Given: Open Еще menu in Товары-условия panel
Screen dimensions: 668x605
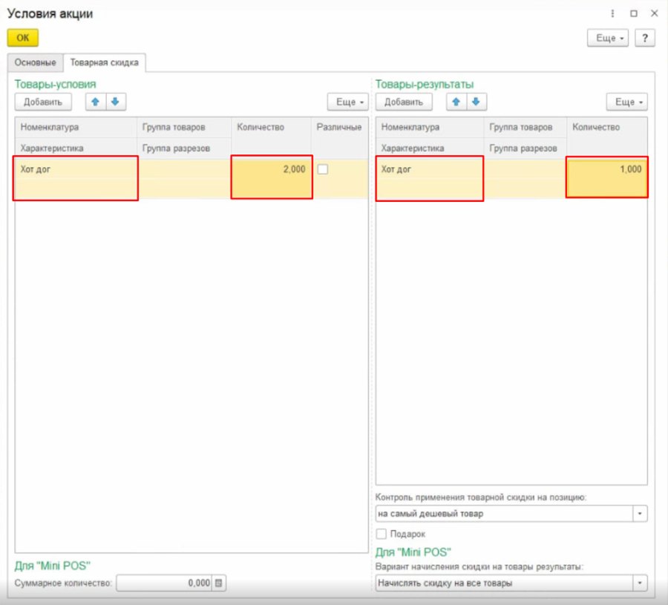Looking at the screenshot, I should tap(347, 102).
